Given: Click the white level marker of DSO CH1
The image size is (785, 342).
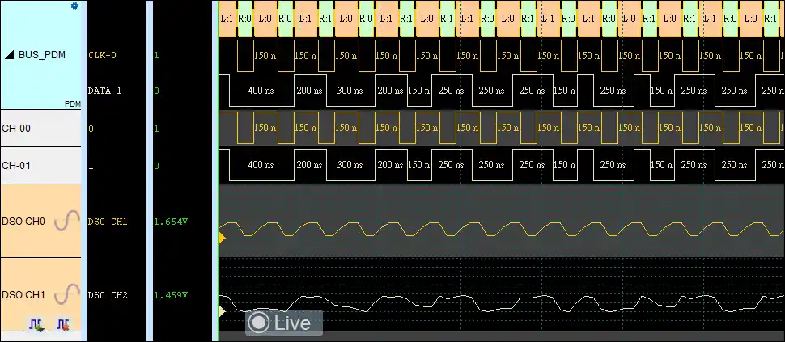Looking at the screenshot, I should [222, 310].
